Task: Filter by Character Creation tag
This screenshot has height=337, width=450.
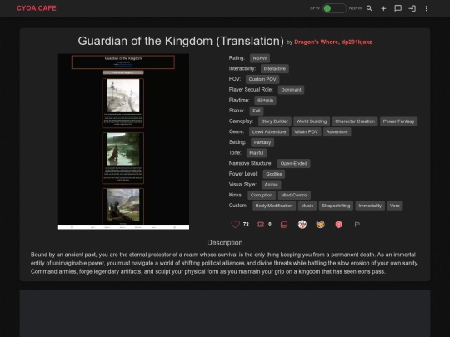Action: pyautogui.click(x=355, y=121)
